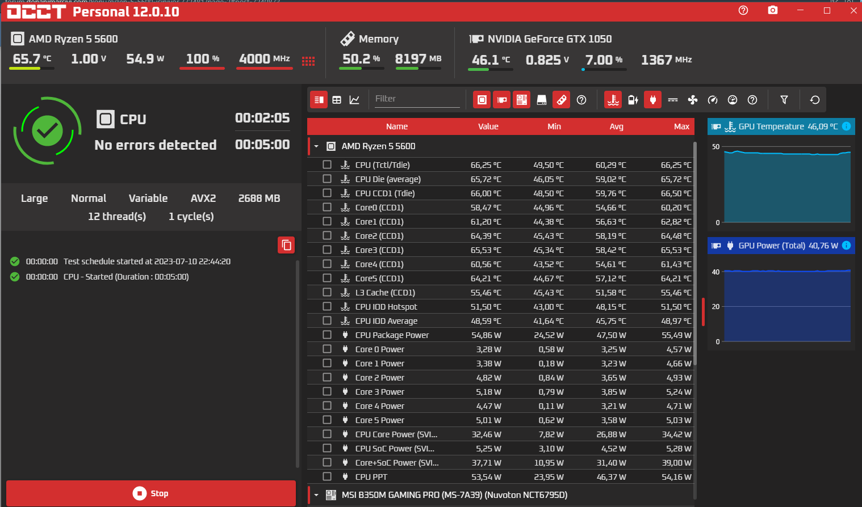Screen dimensions: 862x507
Task: Switch to the graph-only view
Action: click(354, 100)
